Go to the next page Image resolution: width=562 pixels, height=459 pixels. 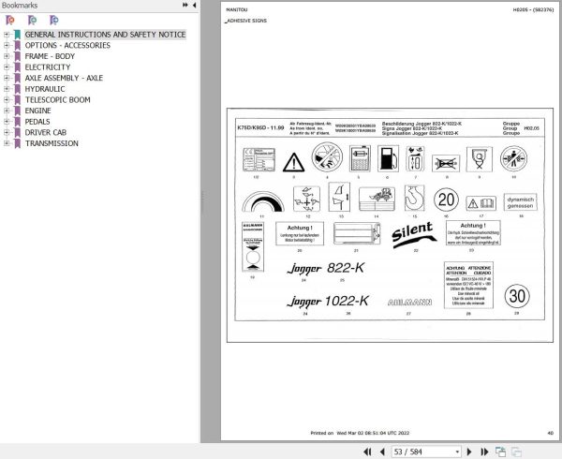469,452
